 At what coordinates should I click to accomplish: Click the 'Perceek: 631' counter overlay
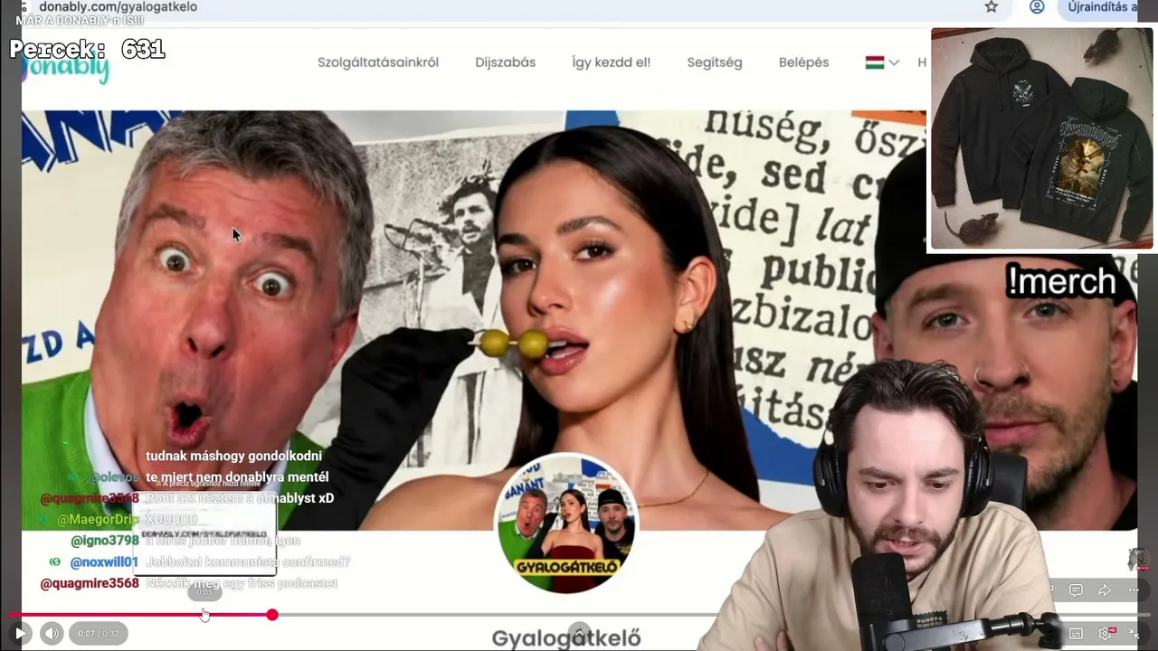pos(87,50)
